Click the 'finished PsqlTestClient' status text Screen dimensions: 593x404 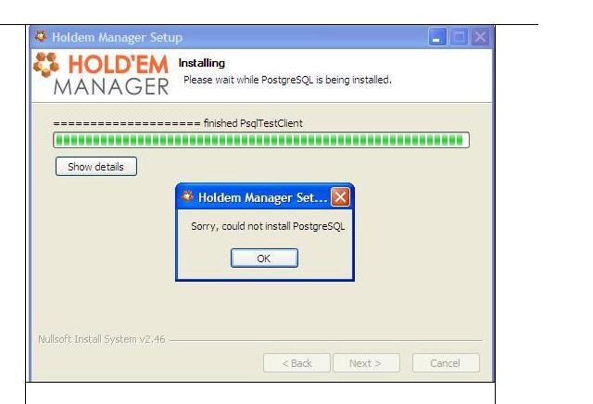click(253, 123)
